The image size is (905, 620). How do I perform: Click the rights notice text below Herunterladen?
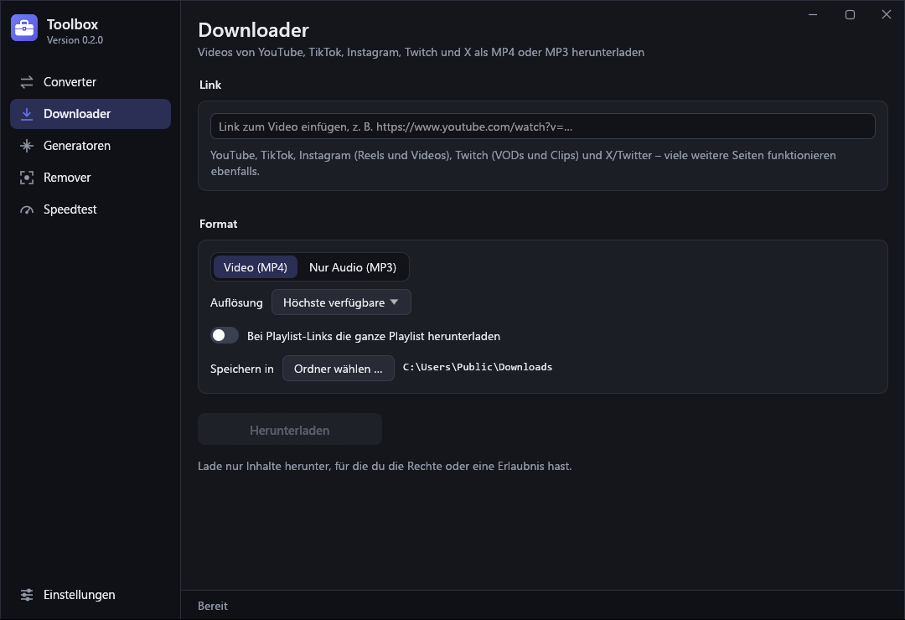point(385,466)
